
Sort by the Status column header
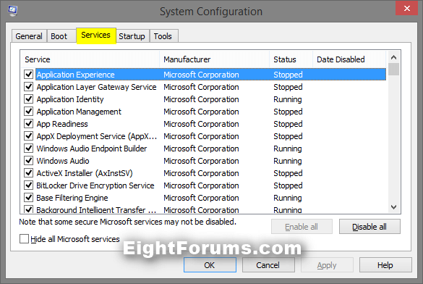pos(291,59)
